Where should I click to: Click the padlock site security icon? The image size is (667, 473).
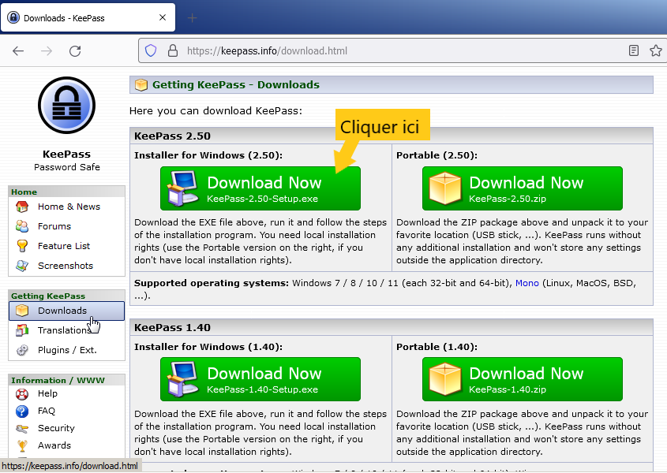(173, 50)
